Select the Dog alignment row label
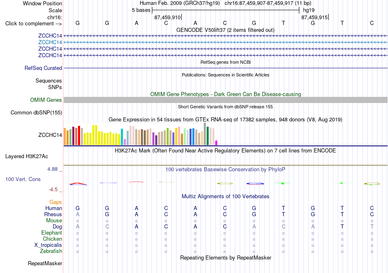 pos(57,227)
